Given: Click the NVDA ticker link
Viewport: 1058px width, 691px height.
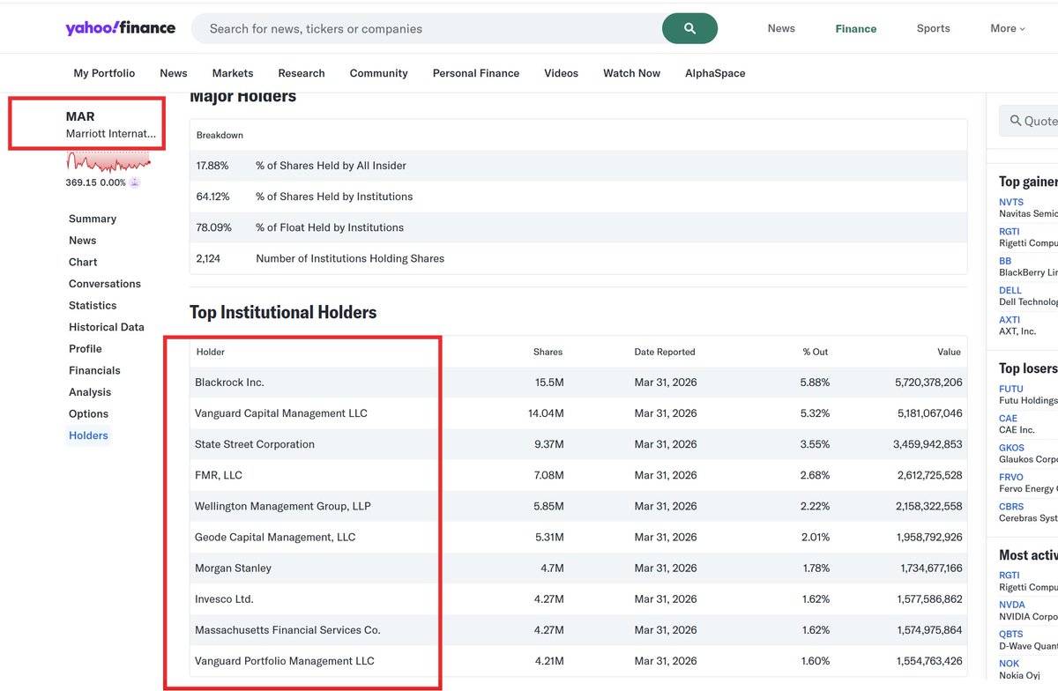Looking at the screenshot, I should tap(1011, 605).
